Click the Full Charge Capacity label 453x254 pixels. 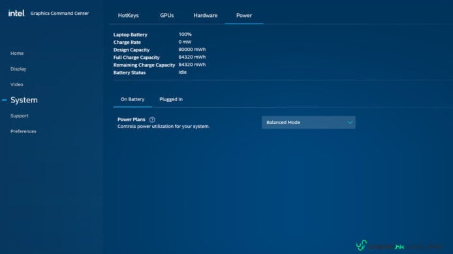(x=136, y=57)
